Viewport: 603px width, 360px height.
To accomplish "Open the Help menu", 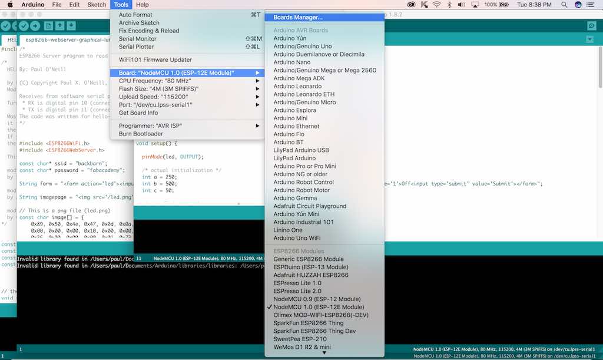I will pos(143,5).
